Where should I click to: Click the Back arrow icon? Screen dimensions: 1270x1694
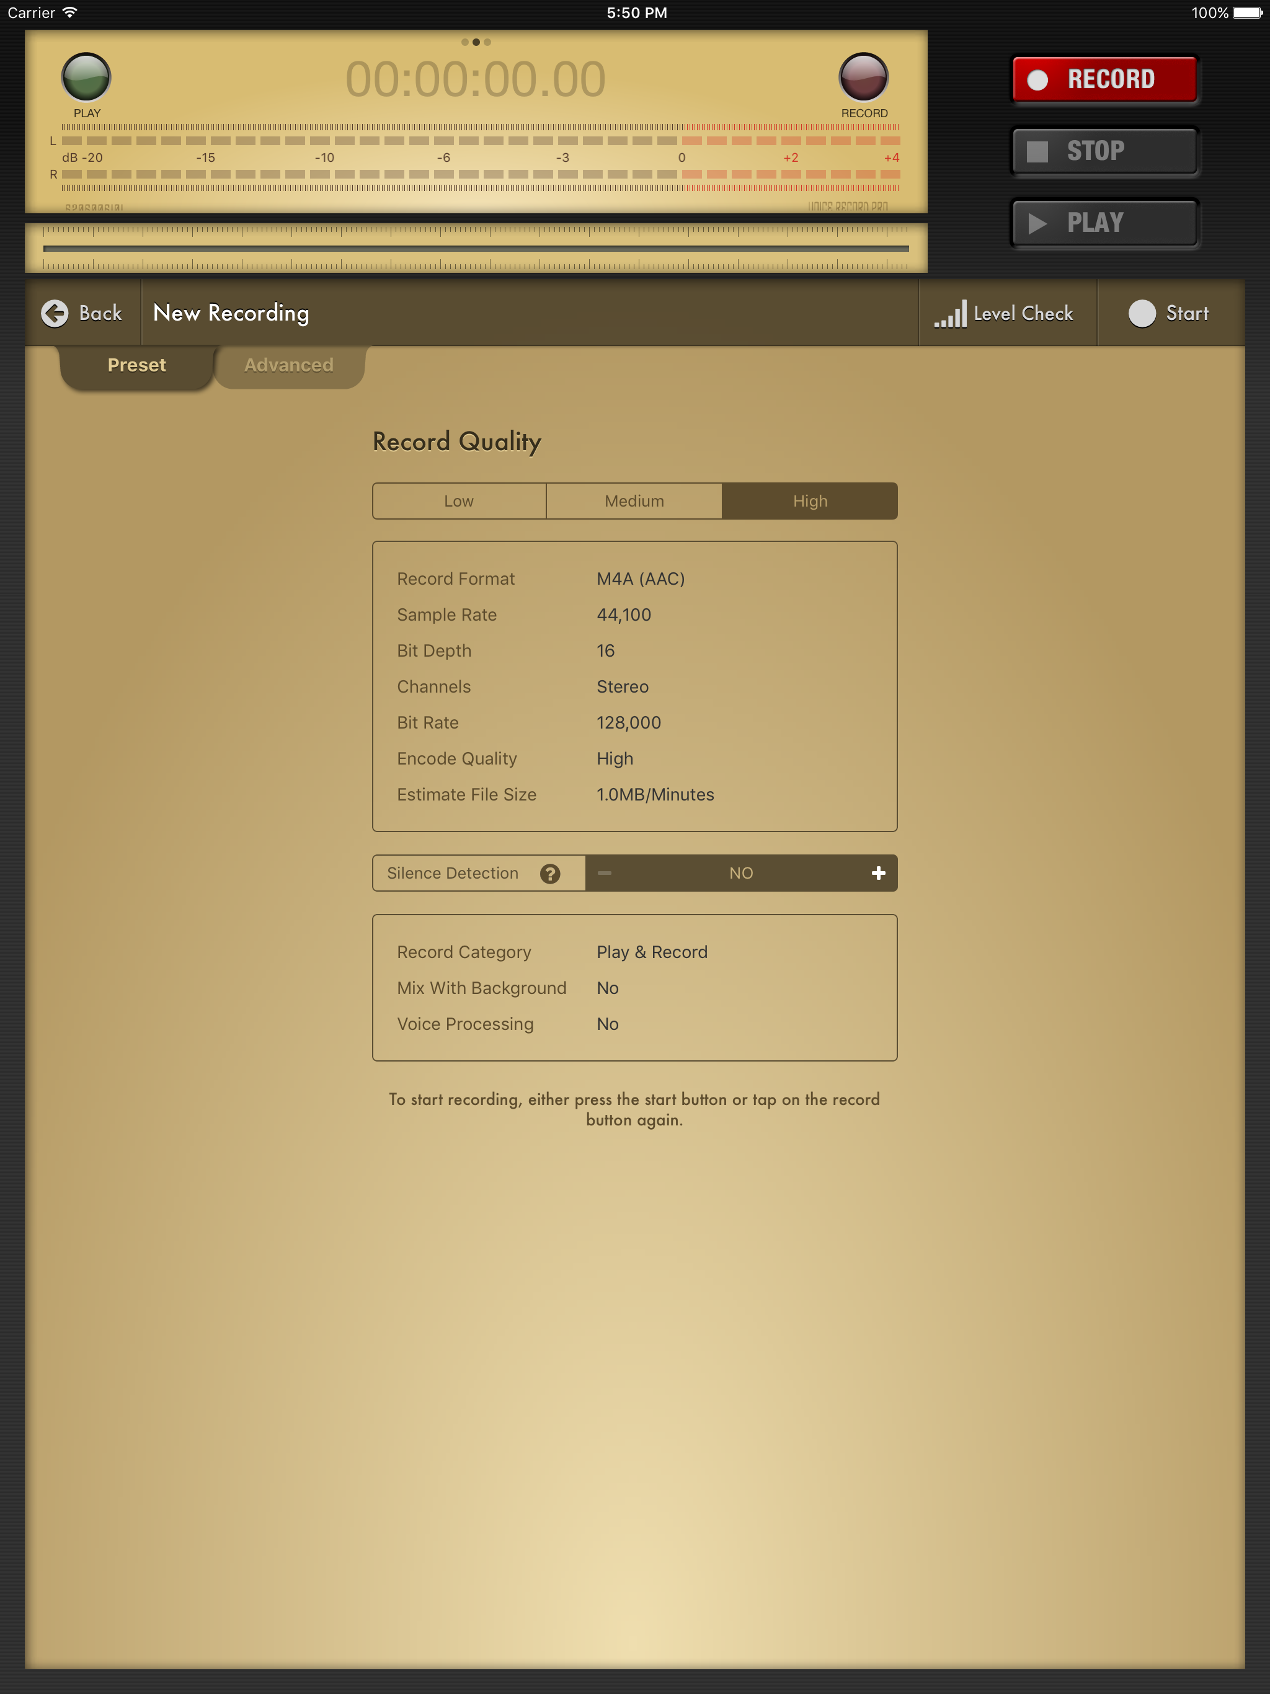click(x=55, y=313)
